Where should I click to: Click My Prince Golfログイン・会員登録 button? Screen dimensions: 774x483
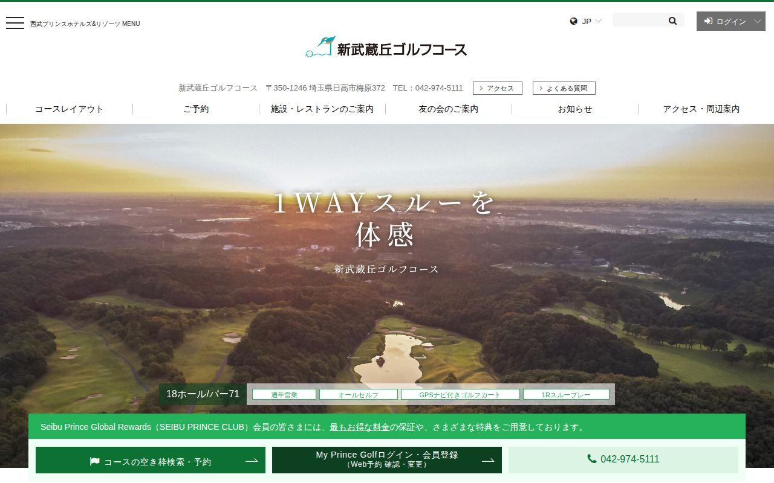coord(387,460)
